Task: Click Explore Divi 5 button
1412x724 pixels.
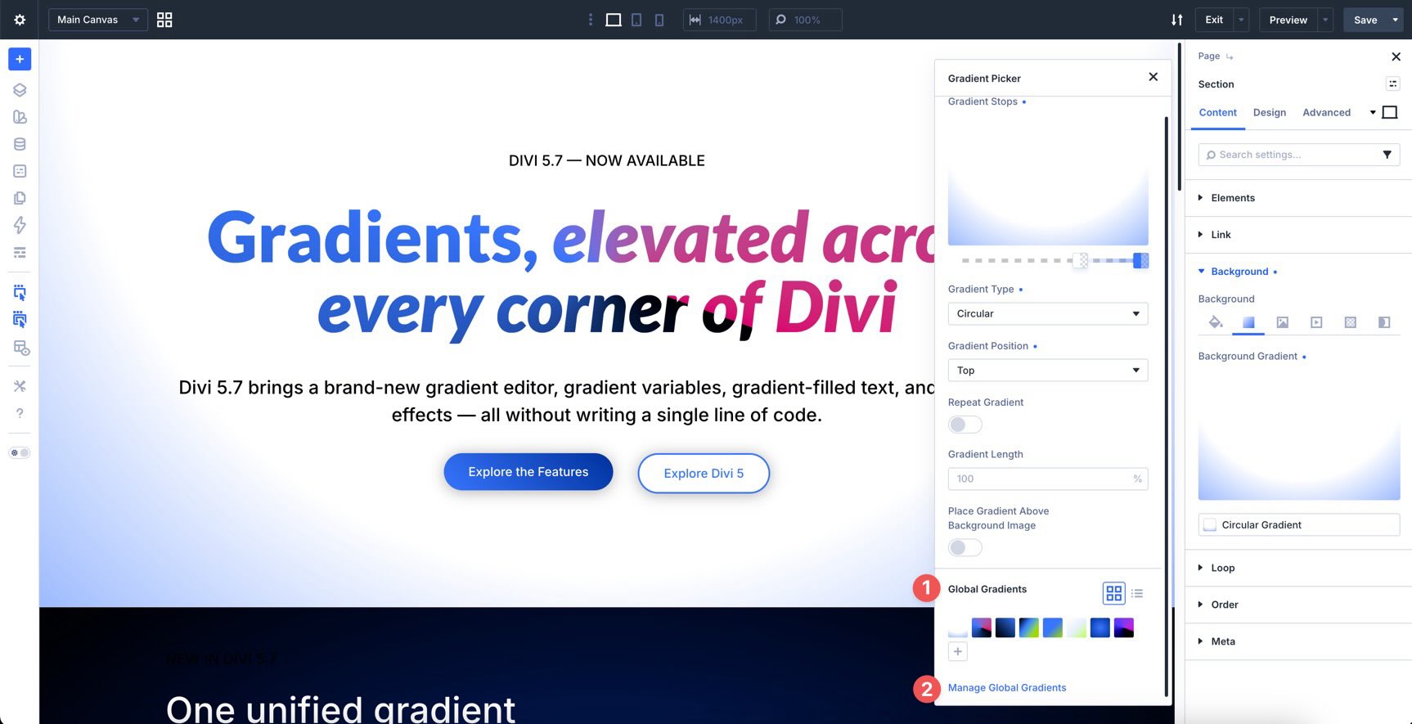Action: coord(704,473)
